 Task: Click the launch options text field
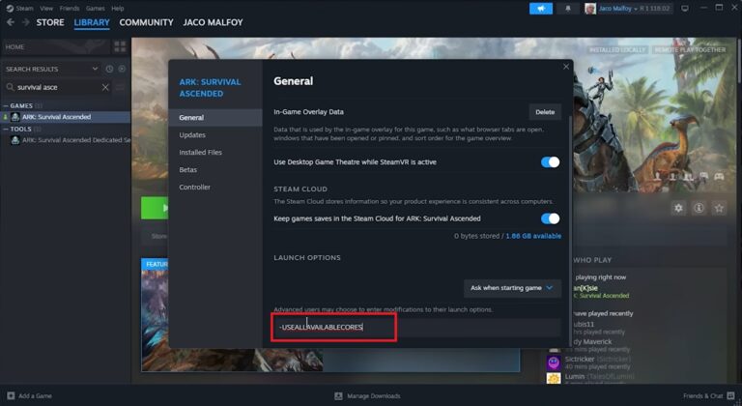click(x=415, y=329)
